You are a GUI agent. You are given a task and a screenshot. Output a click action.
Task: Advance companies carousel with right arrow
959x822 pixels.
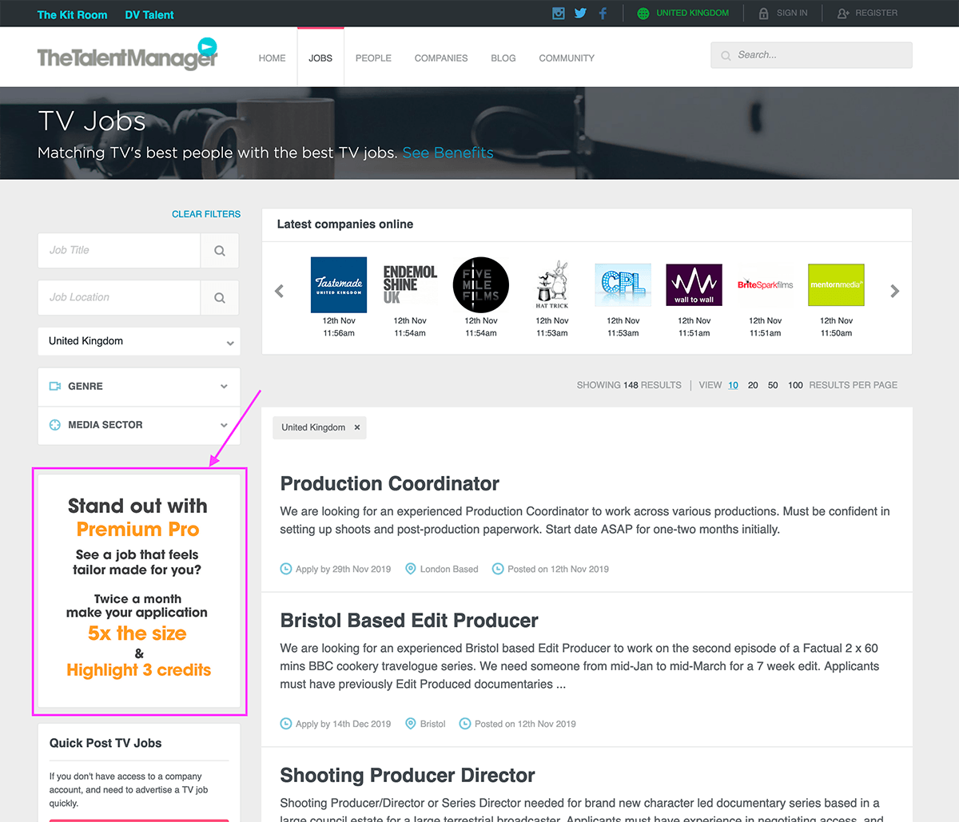(894, 292)
